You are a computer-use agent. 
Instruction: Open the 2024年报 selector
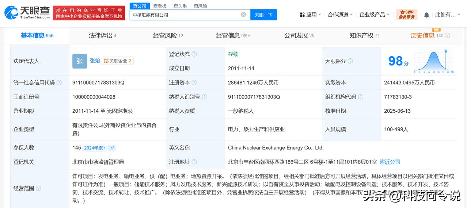(95, 148)
